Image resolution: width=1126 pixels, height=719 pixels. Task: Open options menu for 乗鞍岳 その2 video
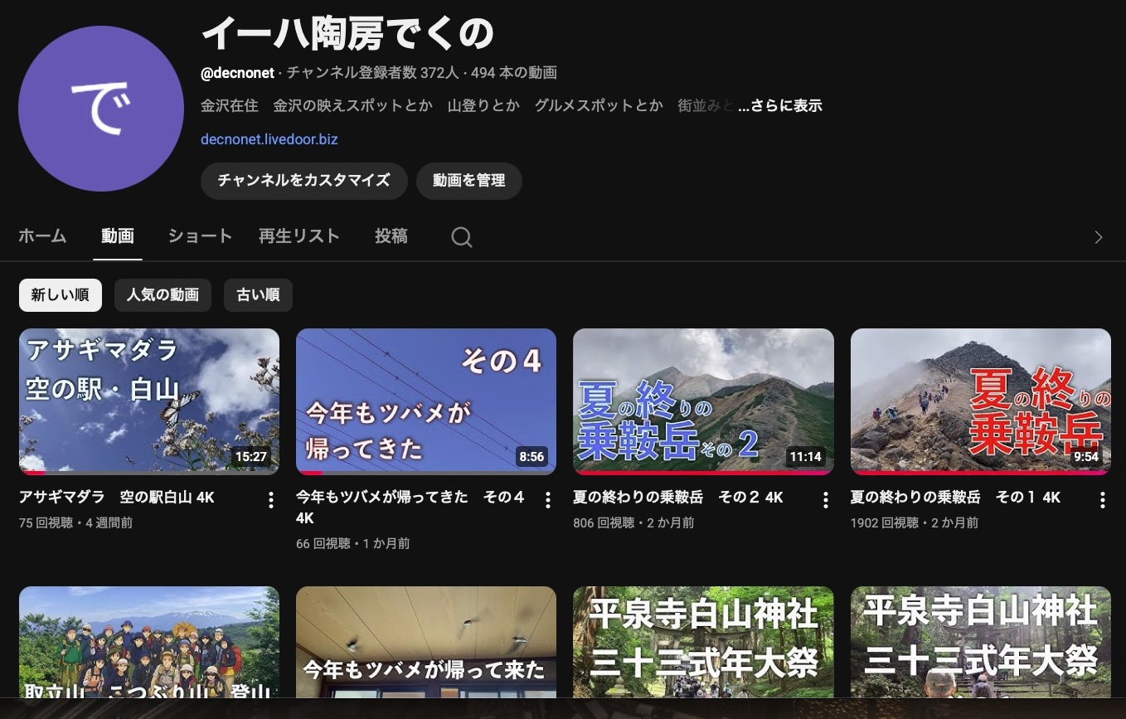[x=825, y=499]
